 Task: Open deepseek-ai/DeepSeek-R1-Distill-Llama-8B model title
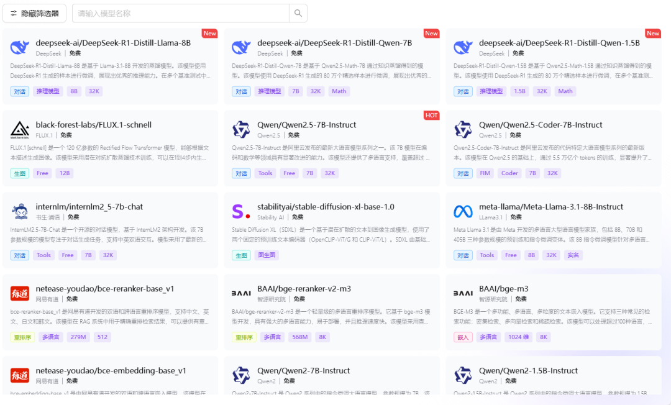(114, 43)
